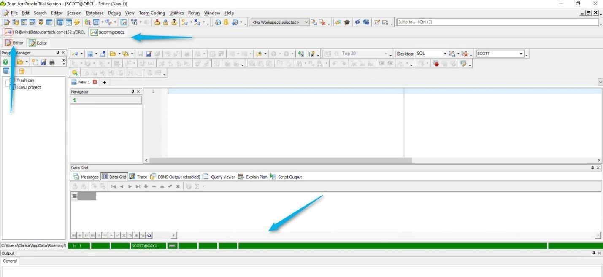
Task: Open the Team Coding menu
Action: point(152,13)
